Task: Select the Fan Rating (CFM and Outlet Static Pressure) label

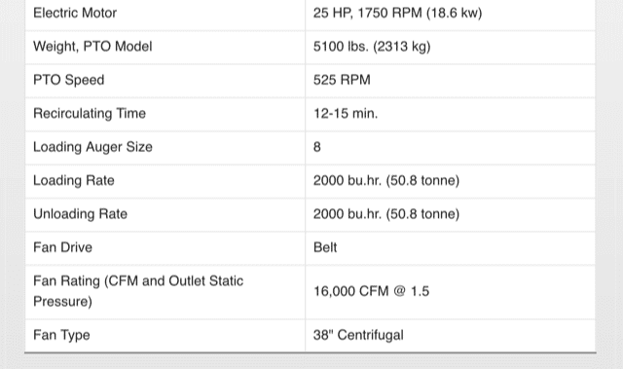Action: click(x=138, y=291)
